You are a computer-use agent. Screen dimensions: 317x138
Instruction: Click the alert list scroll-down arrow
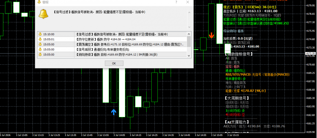[x=189, y=55]
